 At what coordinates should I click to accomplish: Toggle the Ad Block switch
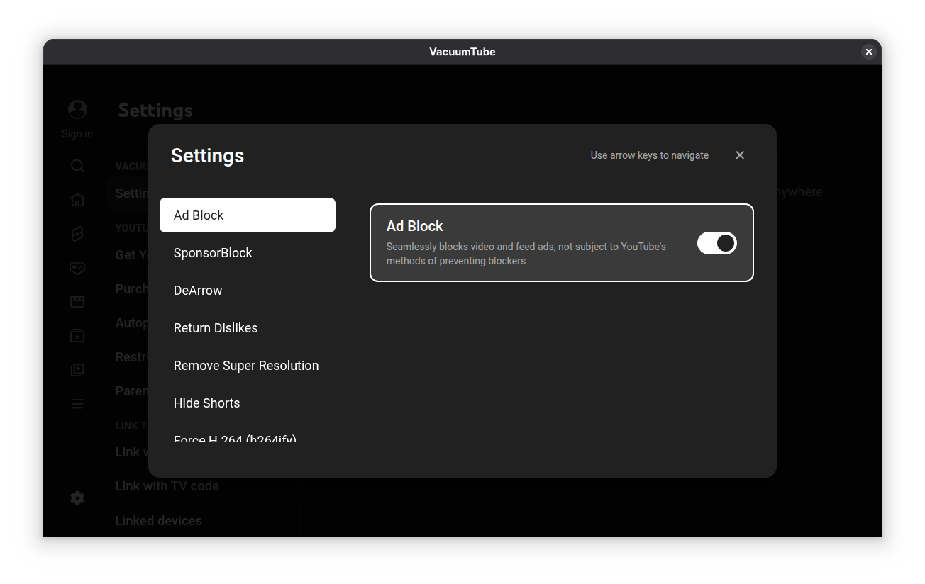[x=716, y=243]
